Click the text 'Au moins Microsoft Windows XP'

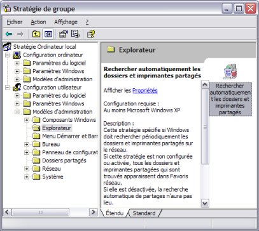[142, 110]
